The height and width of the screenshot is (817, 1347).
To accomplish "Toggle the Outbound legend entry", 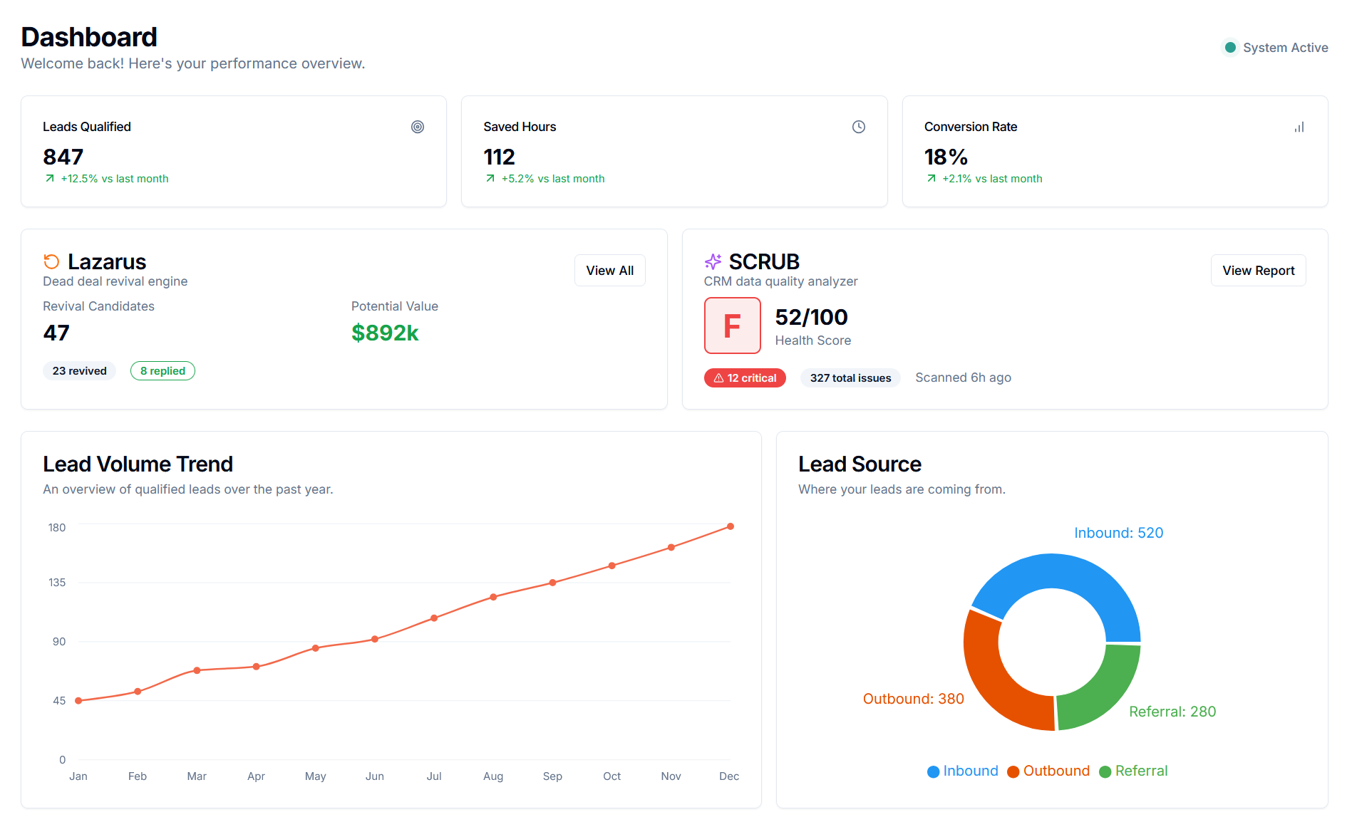I will click(x=1048, y=771).
